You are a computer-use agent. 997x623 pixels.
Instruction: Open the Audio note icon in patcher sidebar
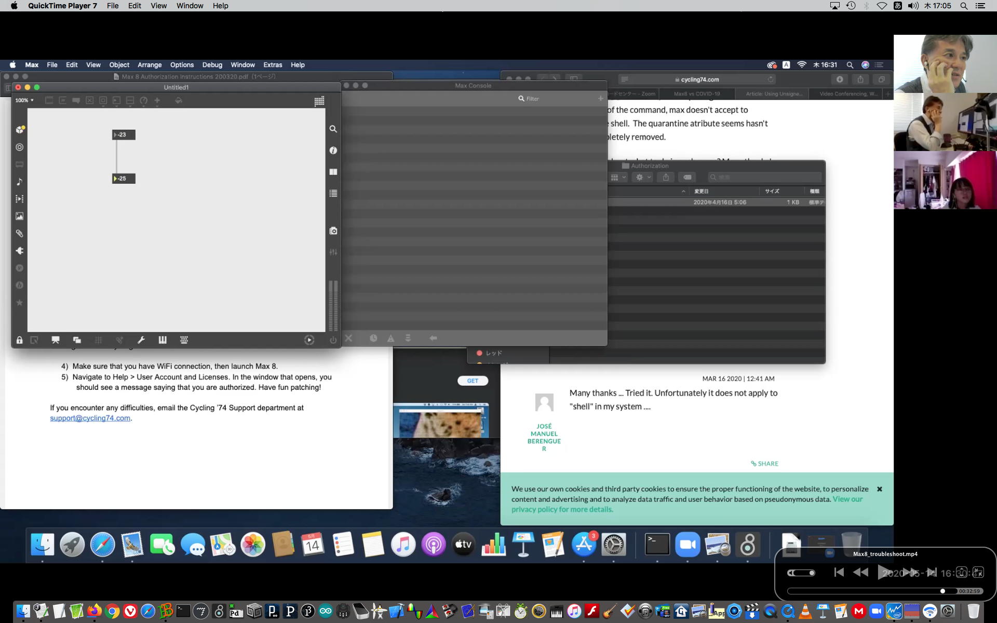(x=20, y=182)
